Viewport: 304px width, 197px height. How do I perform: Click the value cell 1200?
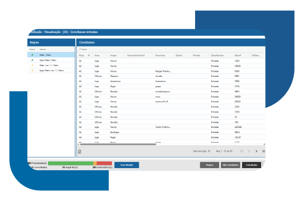tap(237, 61)
